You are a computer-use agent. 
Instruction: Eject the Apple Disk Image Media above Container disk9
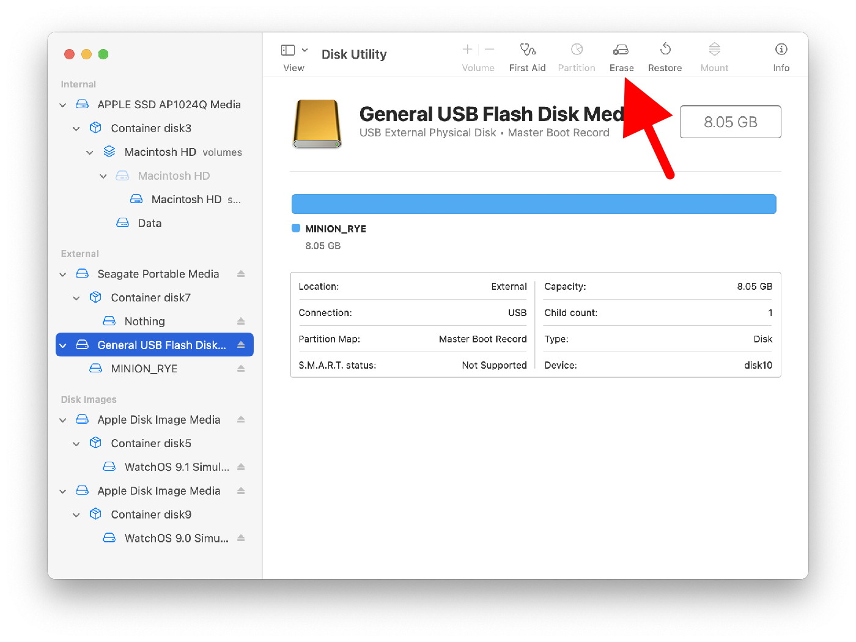pyautogui.click(x=241, y=491)
